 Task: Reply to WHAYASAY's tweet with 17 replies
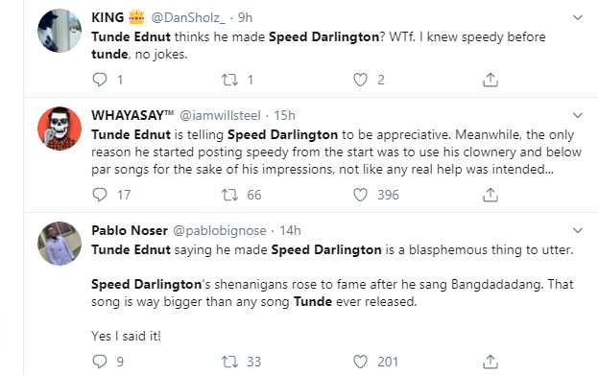pyautogui.click(x=100, y=195)
